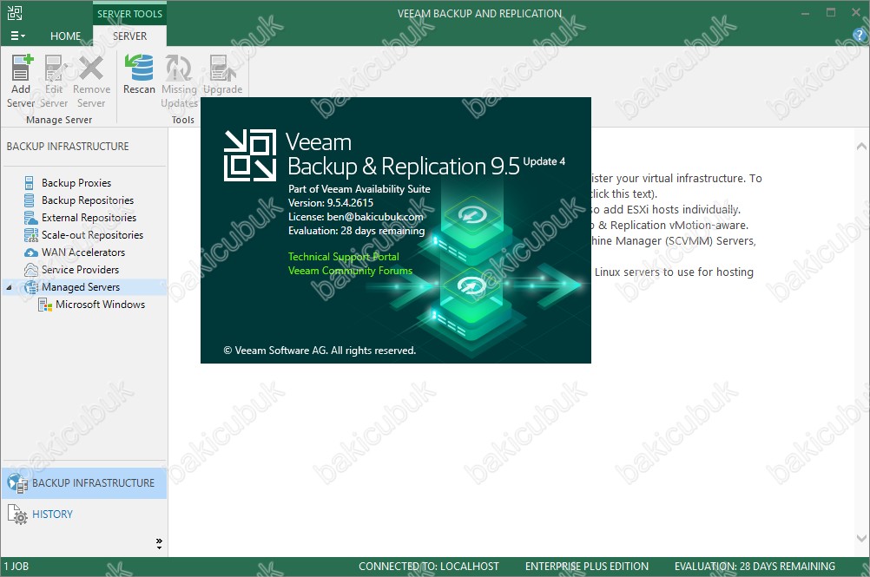
Task: Open the main hamburger menu dropdown
Action: click(x=17, y=36)
